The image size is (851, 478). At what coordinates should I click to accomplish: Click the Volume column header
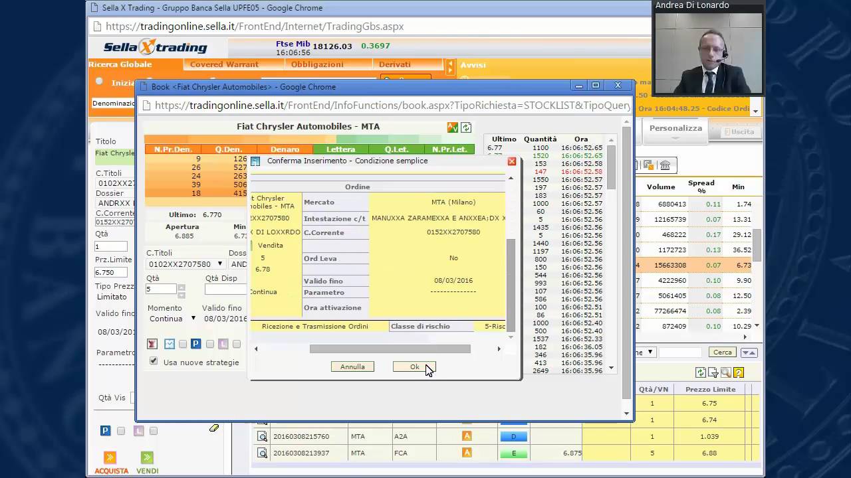(x=661, y=187)
